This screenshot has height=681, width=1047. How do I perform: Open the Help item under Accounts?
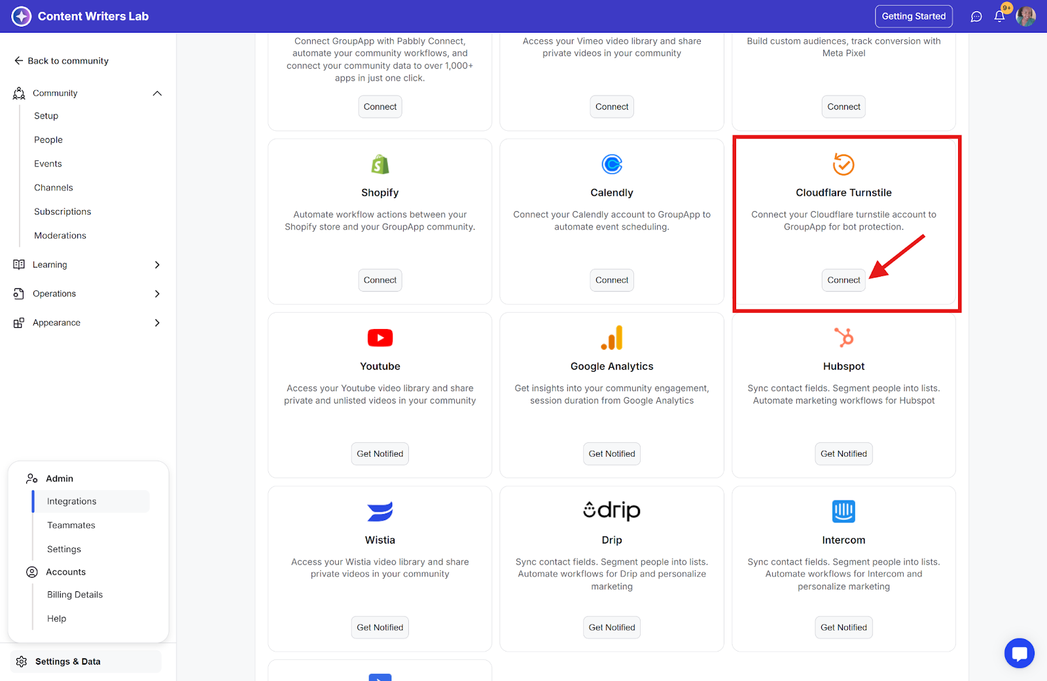57,618
